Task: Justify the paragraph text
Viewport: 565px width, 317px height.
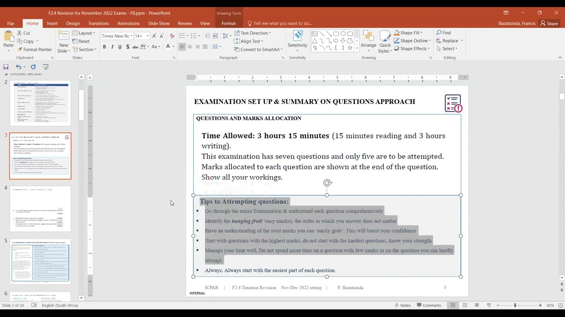Action: (205, 47)
